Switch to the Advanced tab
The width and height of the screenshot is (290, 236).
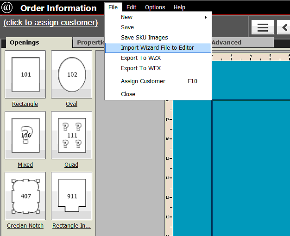pos(226,43)
